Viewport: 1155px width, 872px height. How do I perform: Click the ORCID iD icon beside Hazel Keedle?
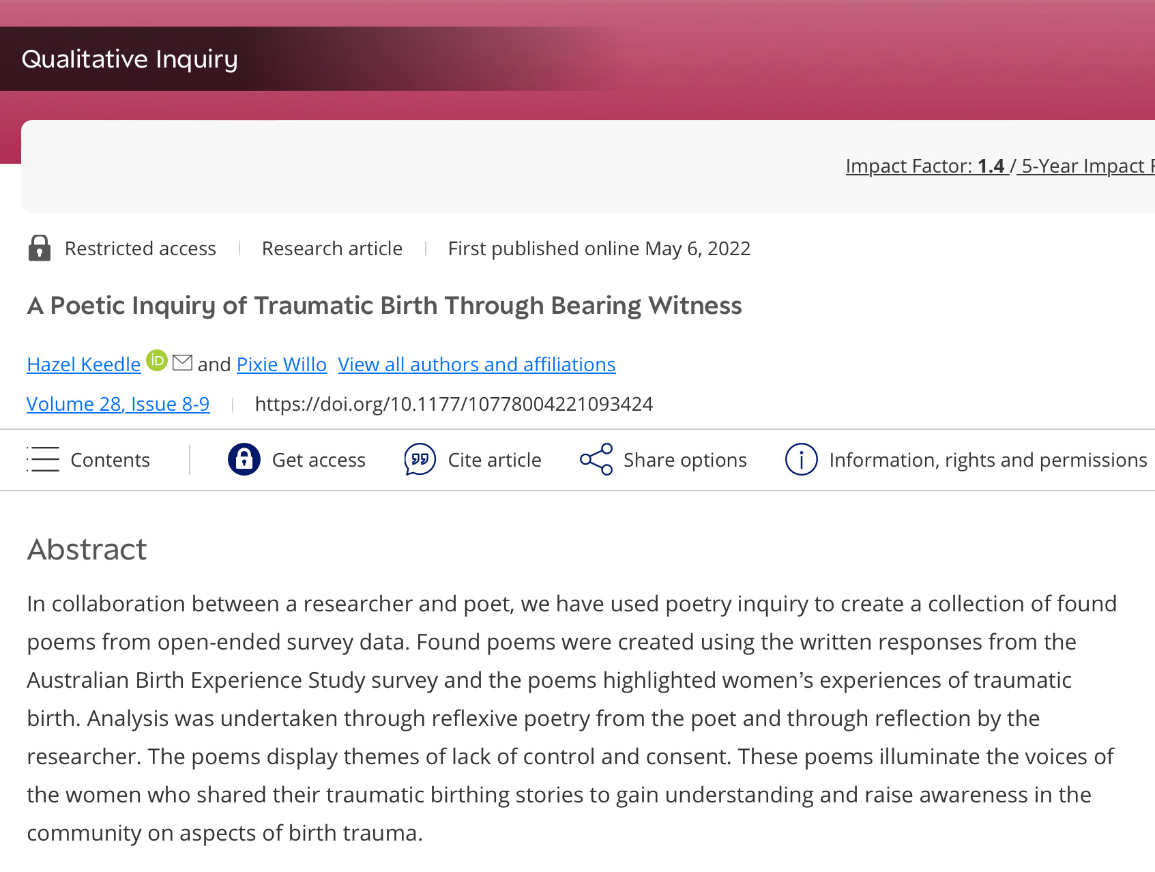click(x=157, y=360)
